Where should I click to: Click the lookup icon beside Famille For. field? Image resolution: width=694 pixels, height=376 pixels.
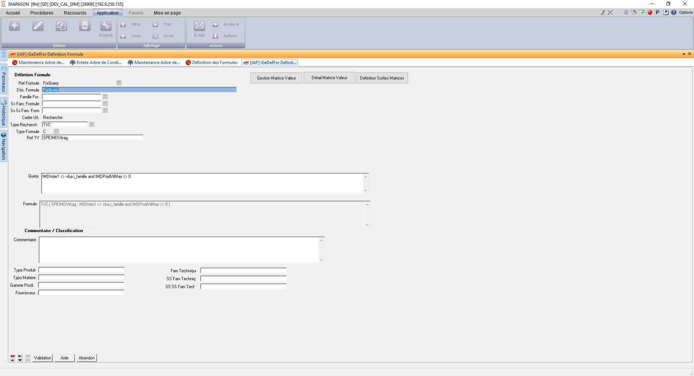tap(105, 97)
